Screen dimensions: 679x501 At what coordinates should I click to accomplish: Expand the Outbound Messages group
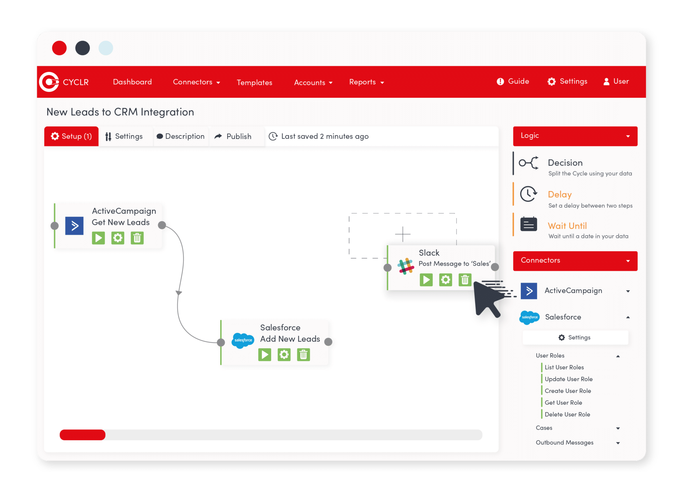(x=618, y=443)
